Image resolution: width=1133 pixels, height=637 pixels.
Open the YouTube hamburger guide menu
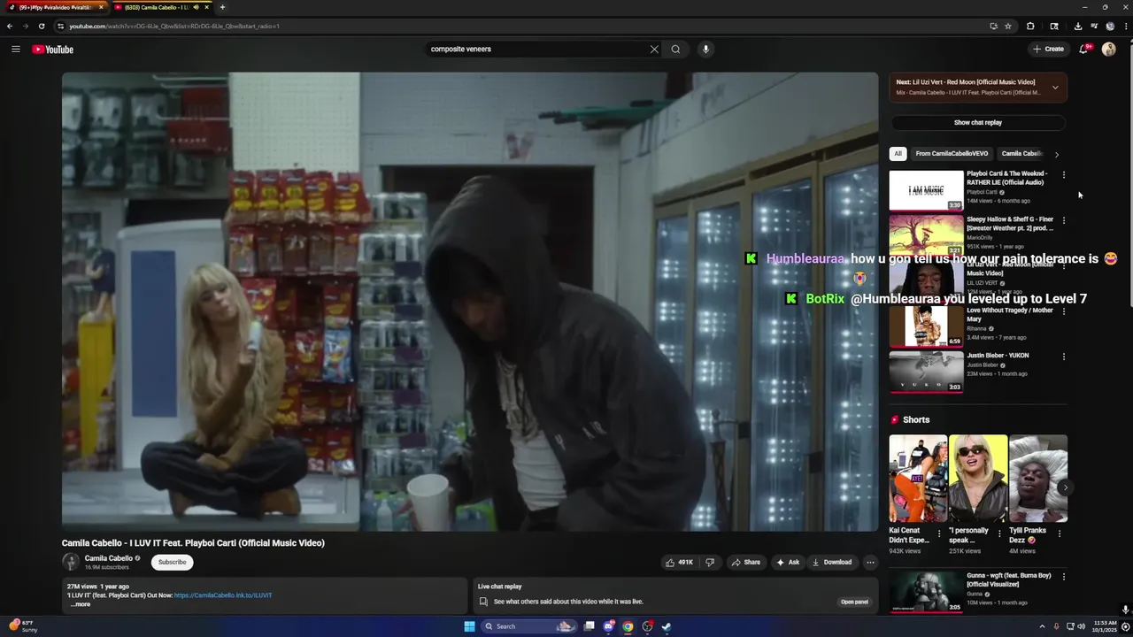click(x=15, y=50)
